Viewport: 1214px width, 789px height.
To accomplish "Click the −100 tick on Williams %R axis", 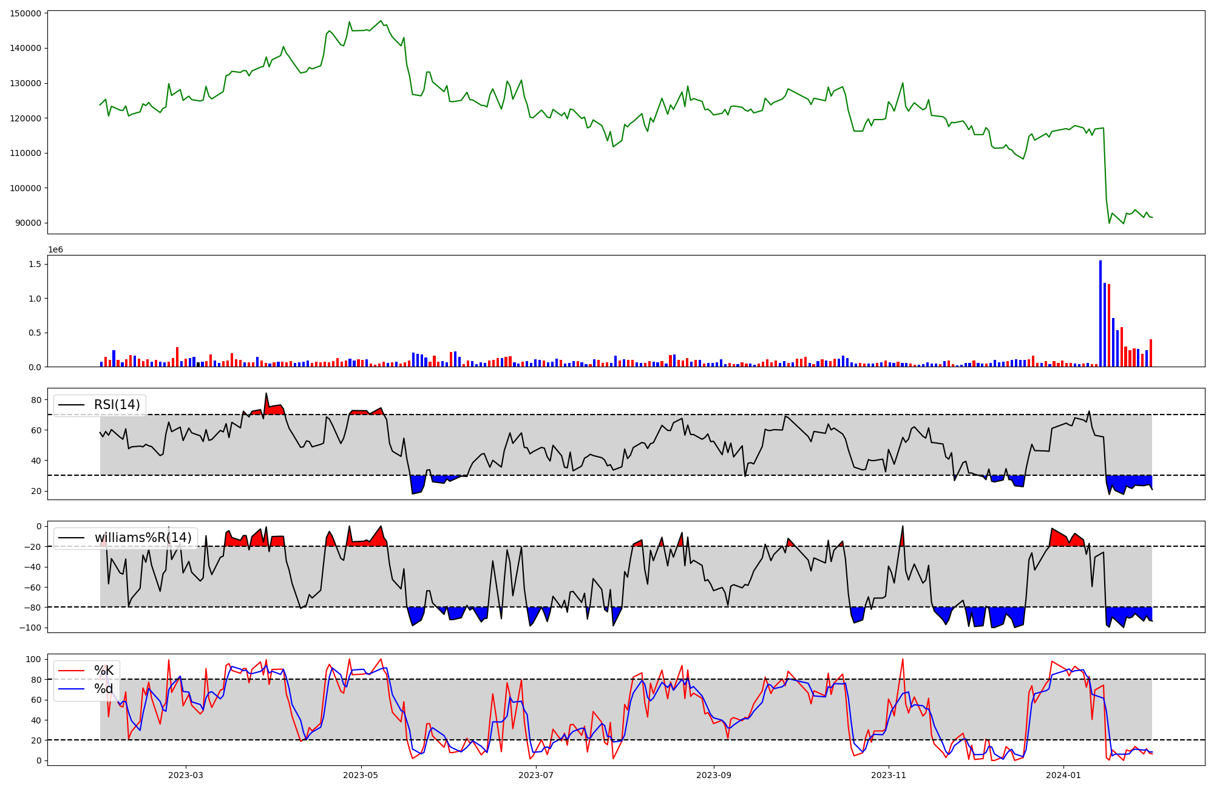I will click(x=30, y=628).
